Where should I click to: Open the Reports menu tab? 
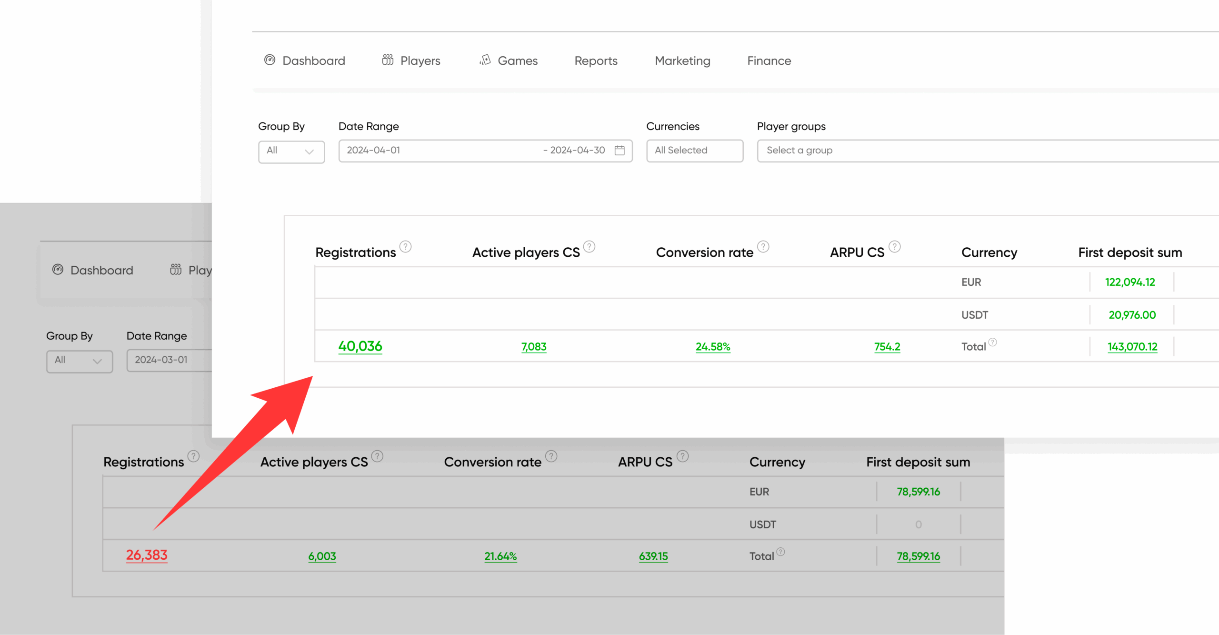pos(596,61)
